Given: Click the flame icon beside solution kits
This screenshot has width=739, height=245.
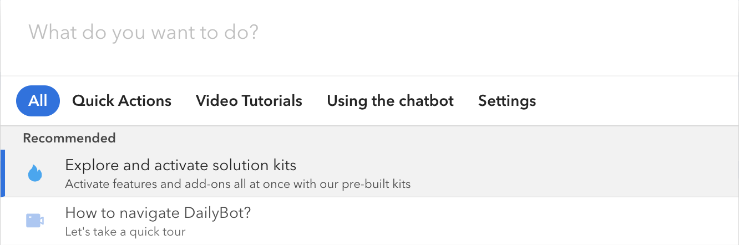Looking at the screenshot, I should pyautogui.click(x=35, y=173).
